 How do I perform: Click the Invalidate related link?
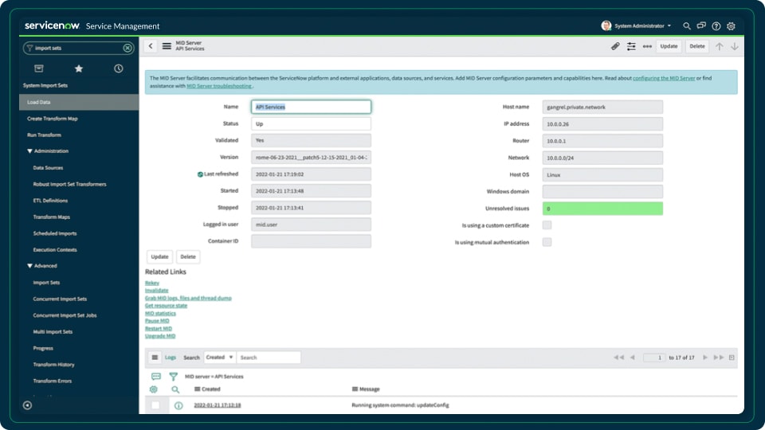157,291
